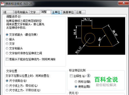Click the annotative info icon
Image resolution: width=129 pixels, height=95 pixels.
pyautogui.click(x=88, y=76)
